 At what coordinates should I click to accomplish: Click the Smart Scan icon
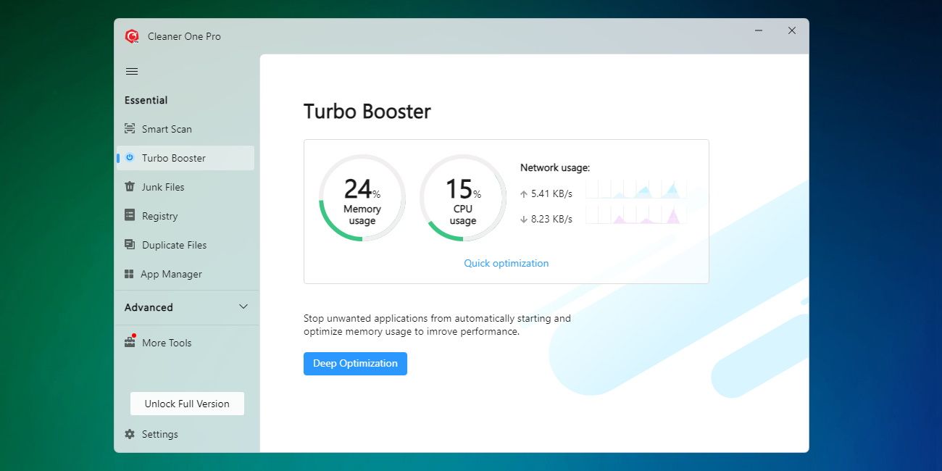coord(130,129)
